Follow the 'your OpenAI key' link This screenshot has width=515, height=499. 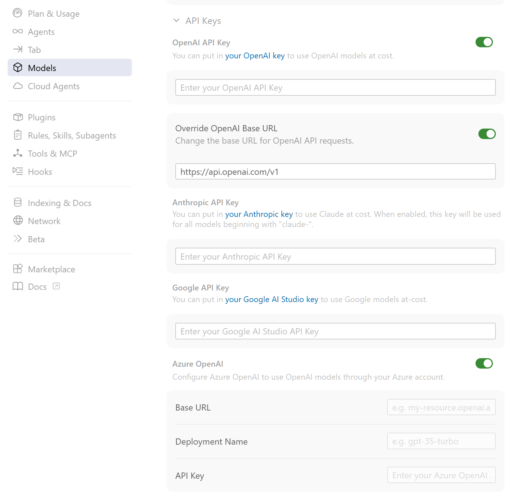coord(255,55)
